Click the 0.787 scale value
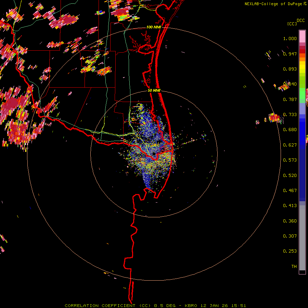The height and width of the screenshot is (308, 308). [290, 99]
